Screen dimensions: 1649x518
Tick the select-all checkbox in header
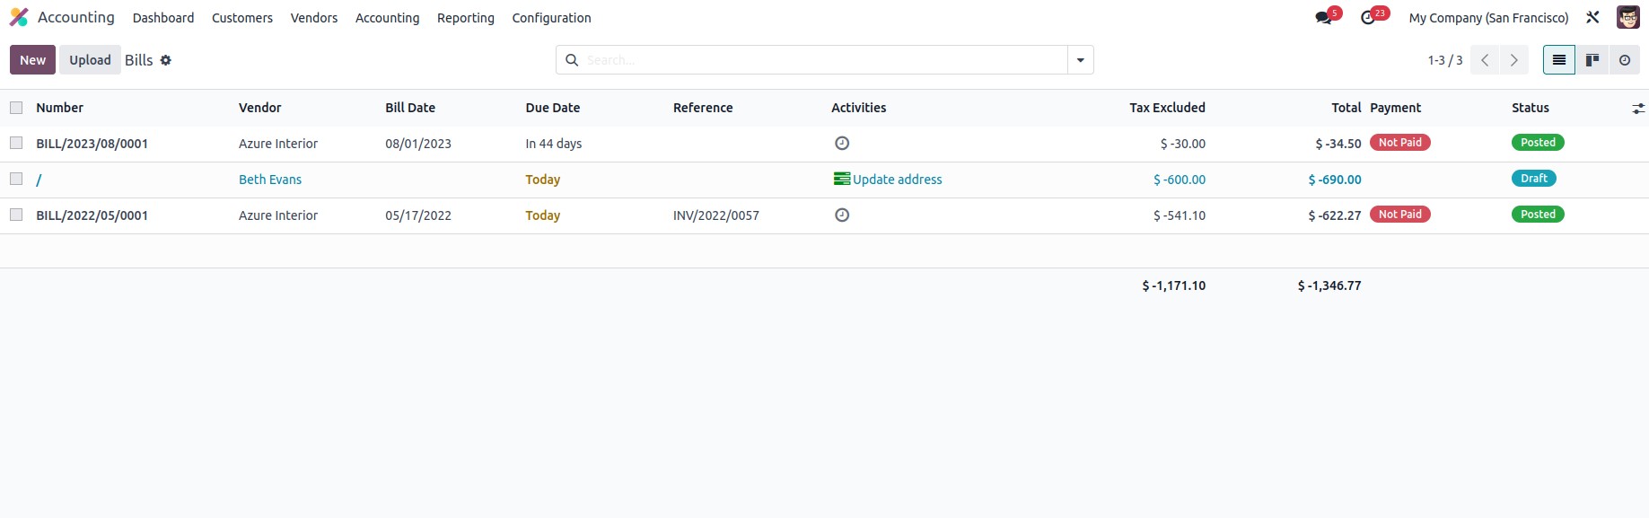(16, 108)
